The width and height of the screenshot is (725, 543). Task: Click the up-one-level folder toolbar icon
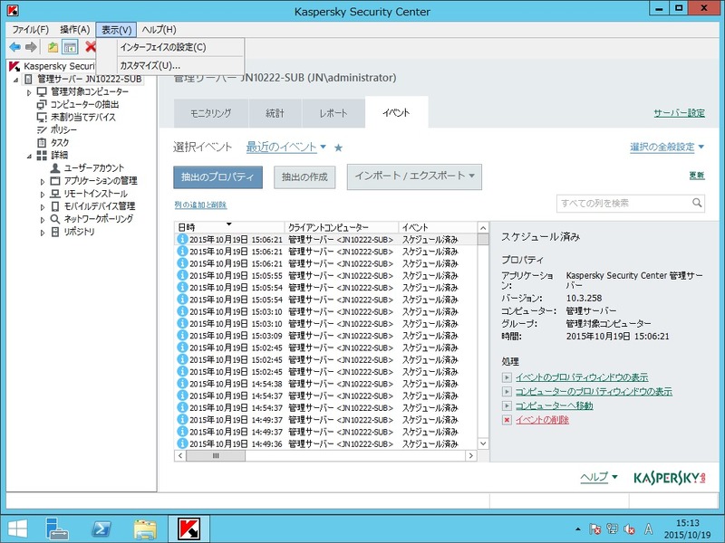[x=53, y=47]
